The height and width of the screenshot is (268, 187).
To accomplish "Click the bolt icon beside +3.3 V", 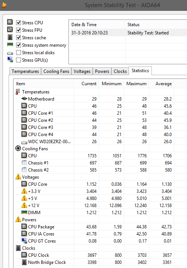I will [24, 191].
